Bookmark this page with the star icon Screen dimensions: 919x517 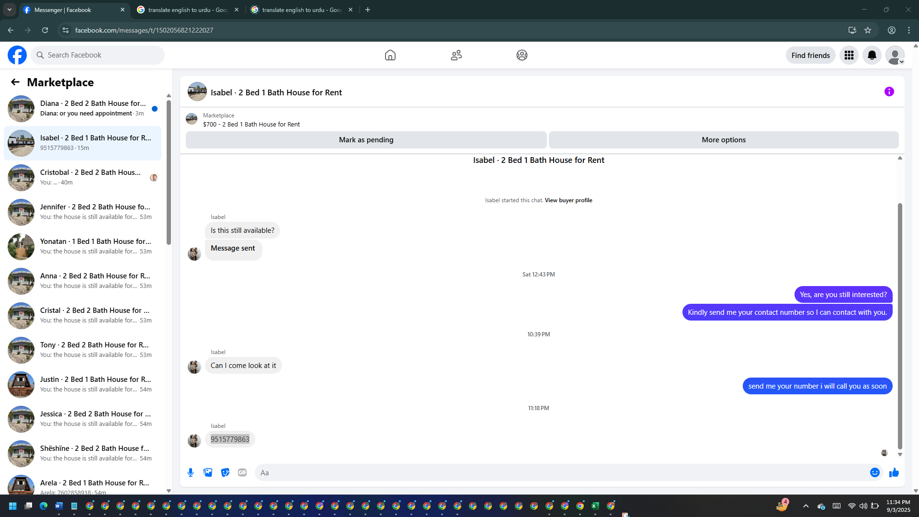coord(868,30)
